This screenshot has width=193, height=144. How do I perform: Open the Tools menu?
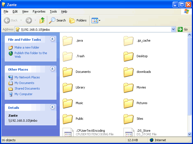(x=53, y=11)
